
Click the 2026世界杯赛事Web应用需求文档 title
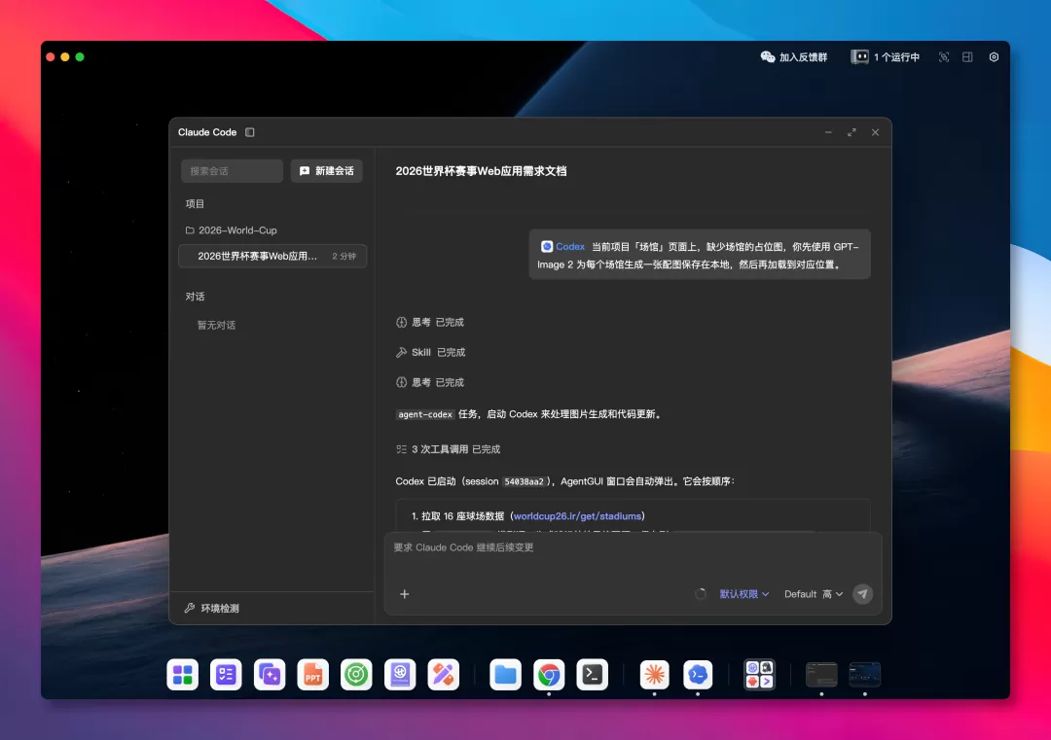482,171
